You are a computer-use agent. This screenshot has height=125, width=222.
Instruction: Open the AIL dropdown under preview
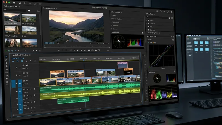60,43
